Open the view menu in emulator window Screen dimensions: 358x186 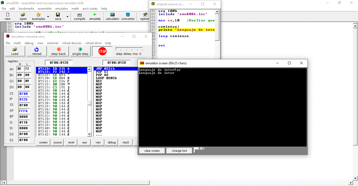(x=40, y=43)
